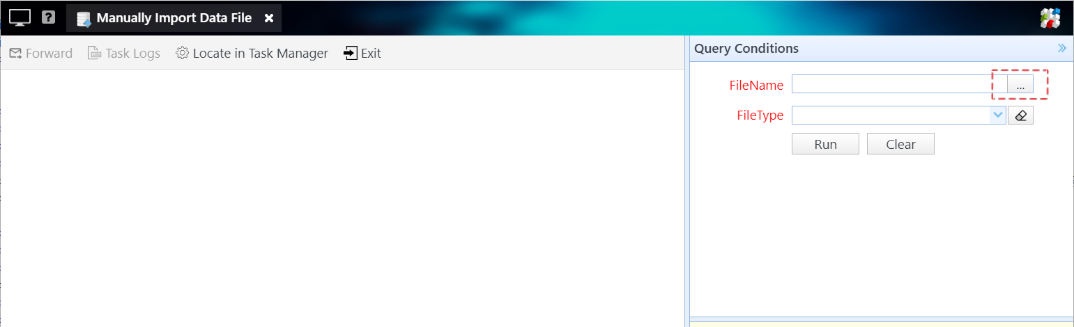Click the Locate in Task Manager gear
The width and height of the screenshot is (1074, 327).
[x=183, y=54]
